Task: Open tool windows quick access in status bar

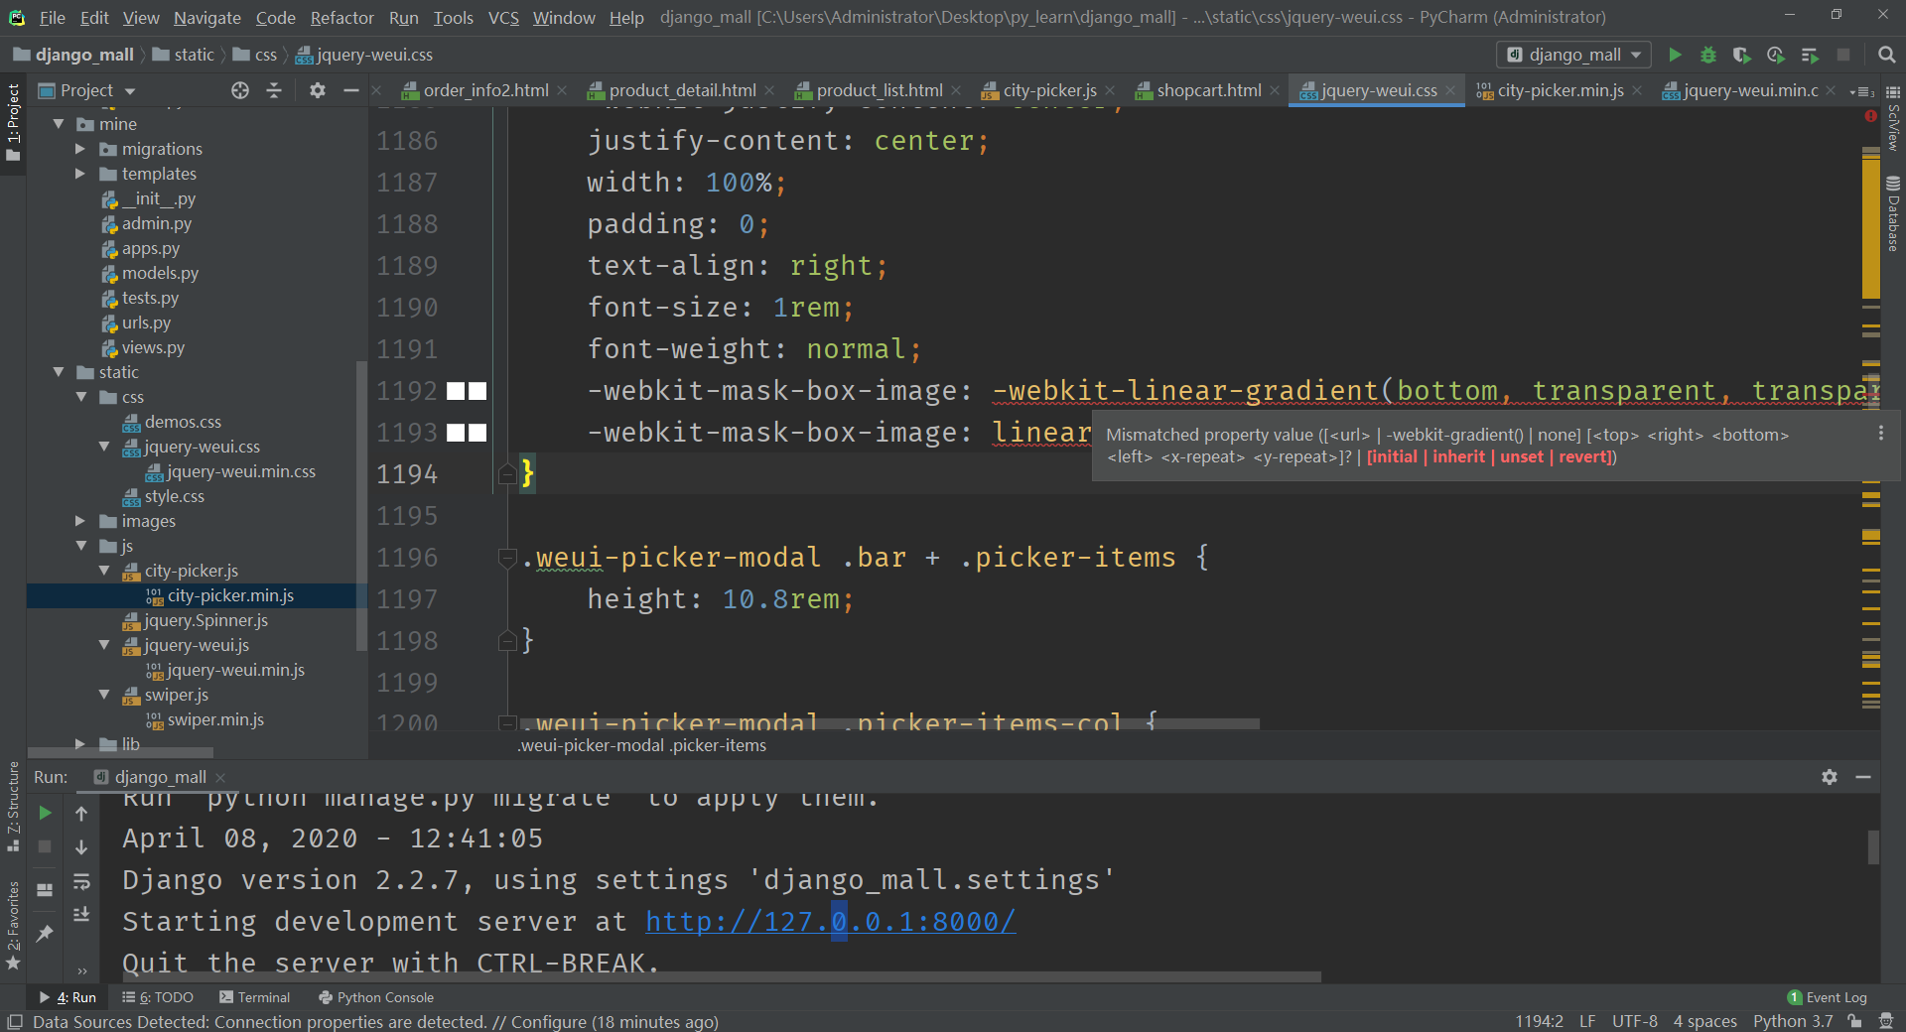Action: pos(15,1021)
